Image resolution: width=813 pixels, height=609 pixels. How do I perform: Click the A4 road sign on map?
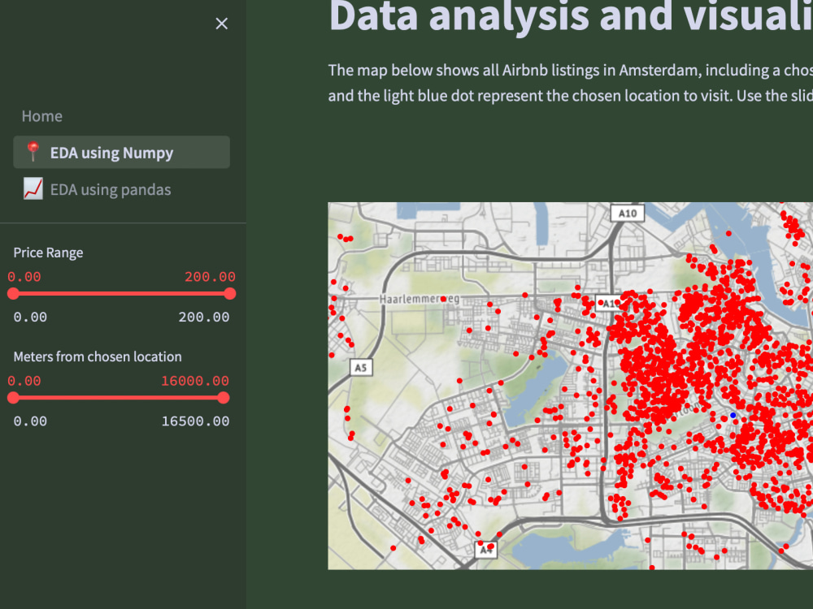tap(486, 550)
